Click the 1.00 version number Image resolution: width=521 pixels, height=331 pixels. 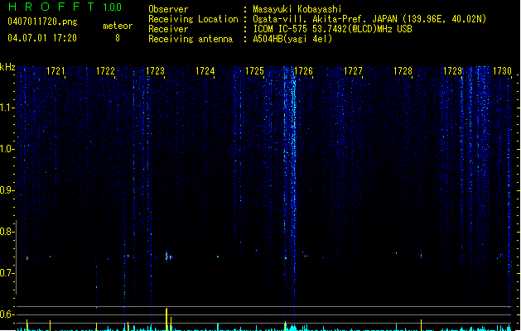pyautogui.click(x=113, y=7)
